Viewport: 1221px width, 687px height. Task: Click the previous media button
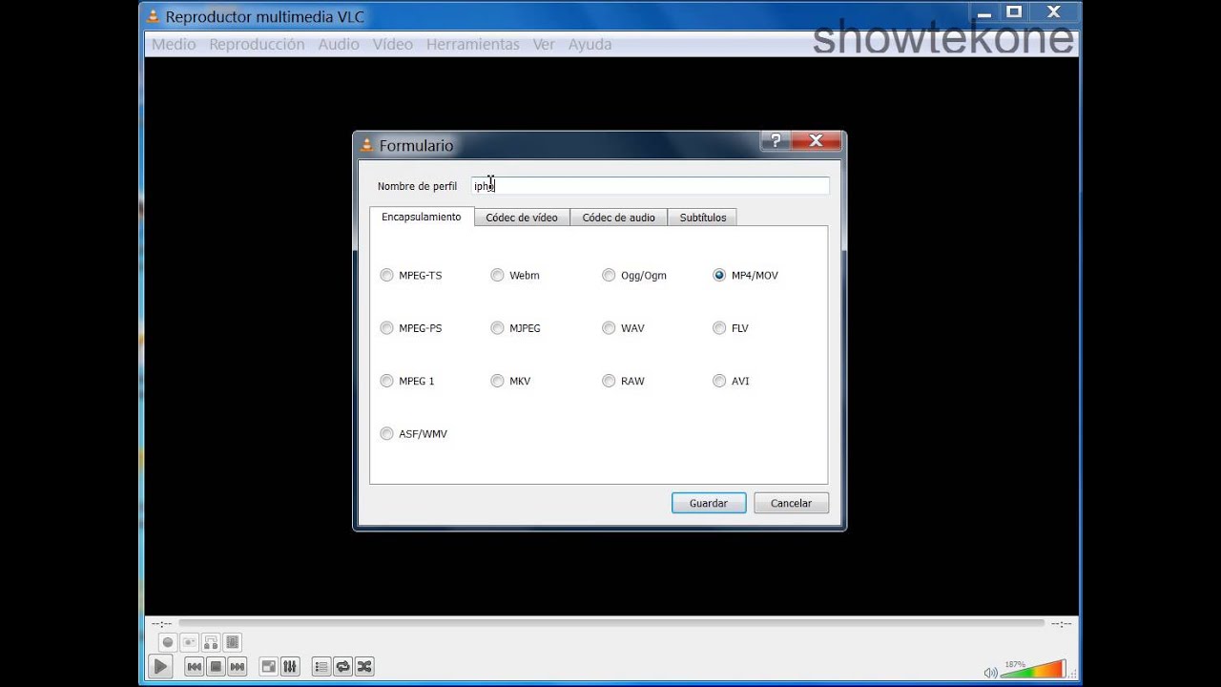click(194, 667)
